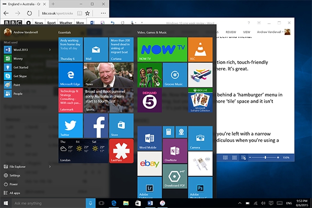The width and height of the screenshot is (312, 208).
Task: Expand the Word 2013 jump list arrow
Action: 50,50
